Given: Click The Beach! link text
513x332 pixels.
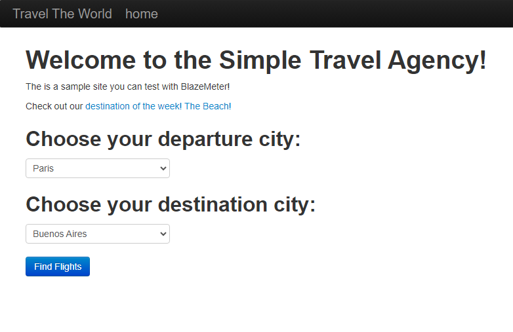Looking at the screenshot, I should 208,106.
